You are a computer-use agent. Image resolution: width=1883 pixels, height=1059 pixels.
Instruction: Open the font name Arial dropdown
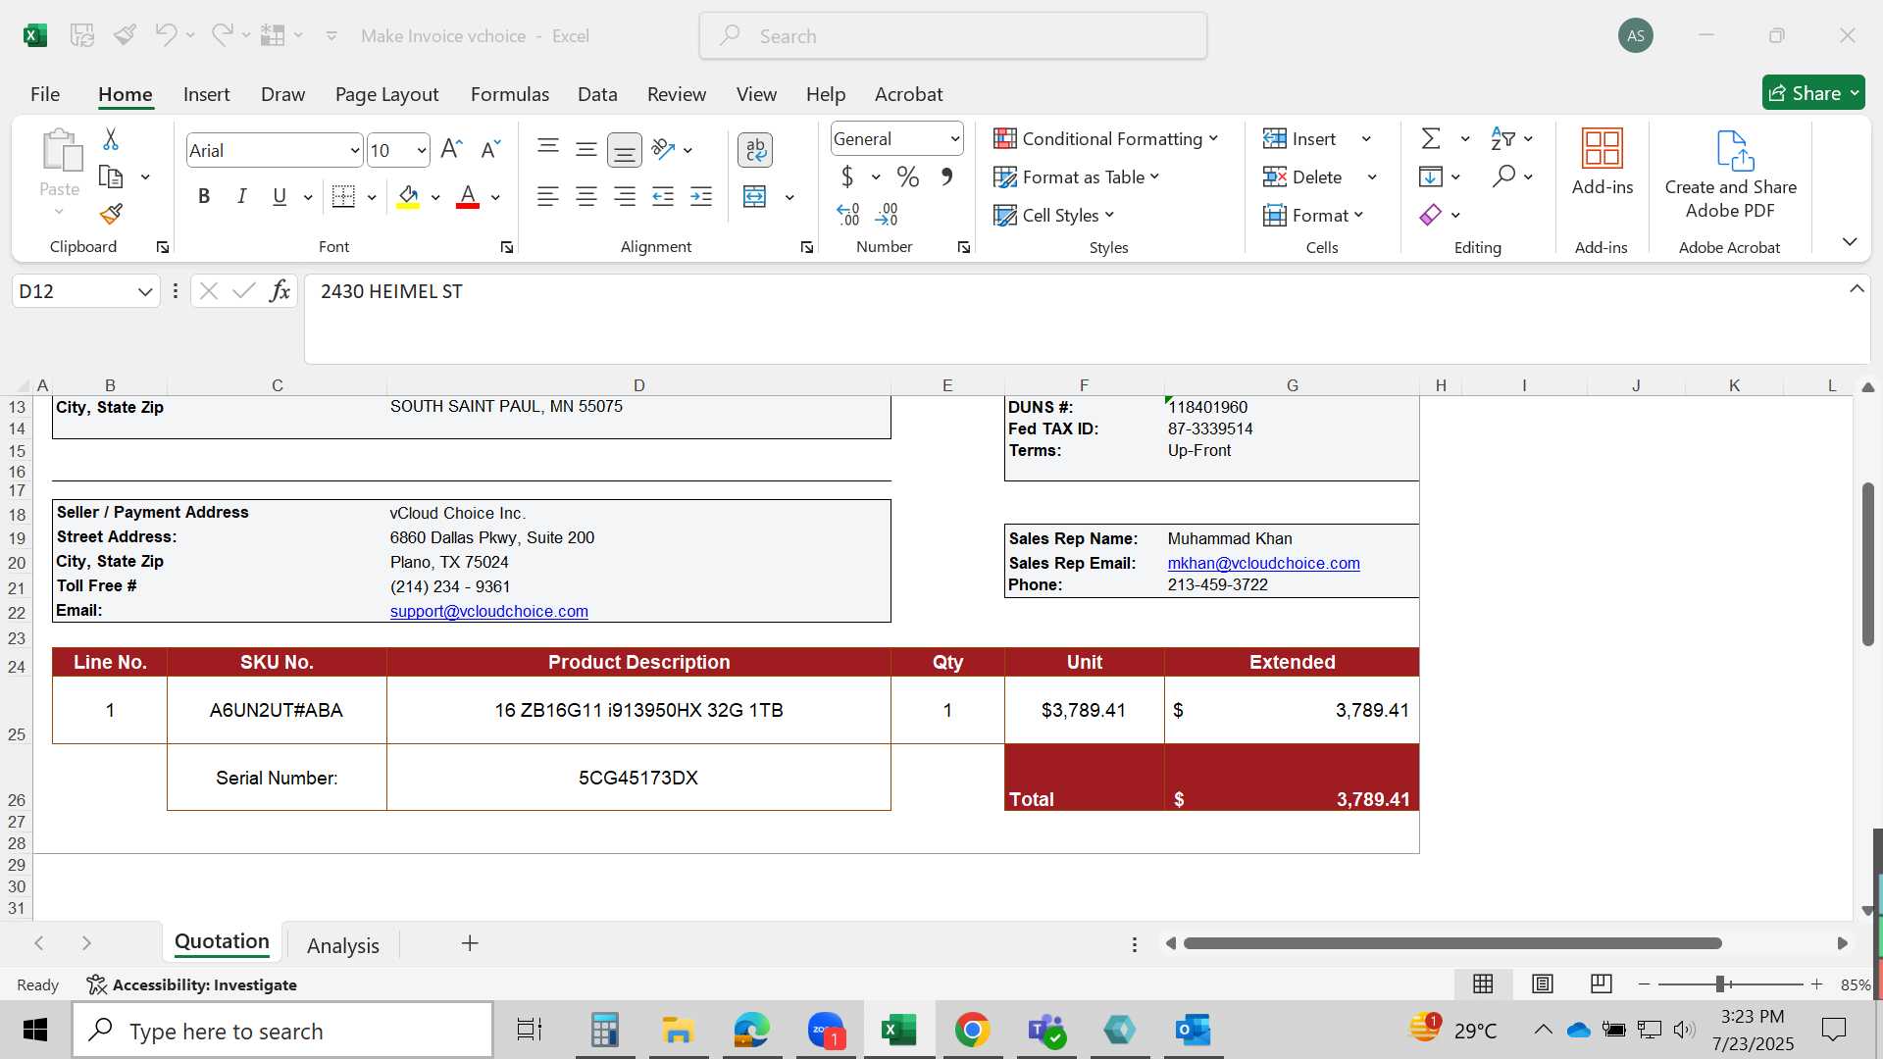(x=354, y=150)
